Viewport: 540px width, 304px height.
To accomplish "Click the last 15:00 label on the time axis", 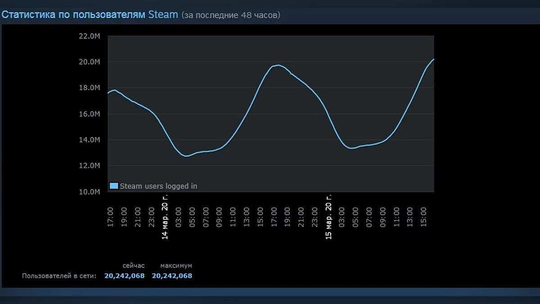I will point(424,217).
